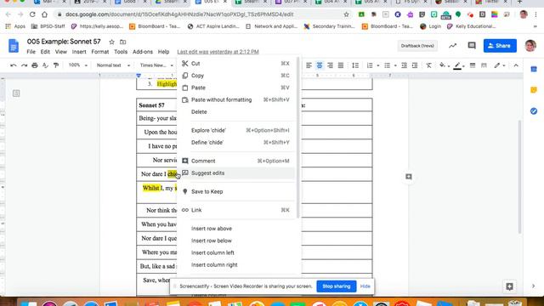Apply left align to text
This screenshot has height=306, width=544.
(x=309, y=65)
